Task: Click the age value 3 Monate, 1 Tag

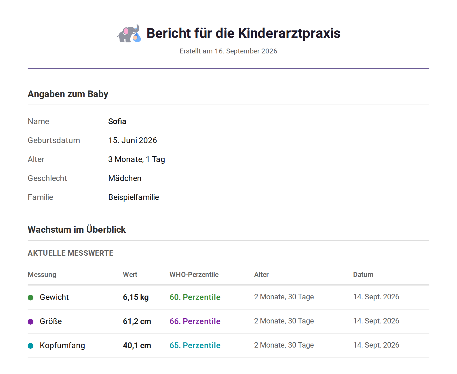Action: pyautogui.click(x=137, y=159)
